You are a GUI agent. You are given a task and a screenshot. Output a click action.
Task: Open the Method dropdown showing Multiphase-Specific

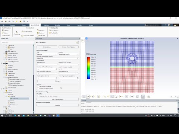(x=69, y=54)
